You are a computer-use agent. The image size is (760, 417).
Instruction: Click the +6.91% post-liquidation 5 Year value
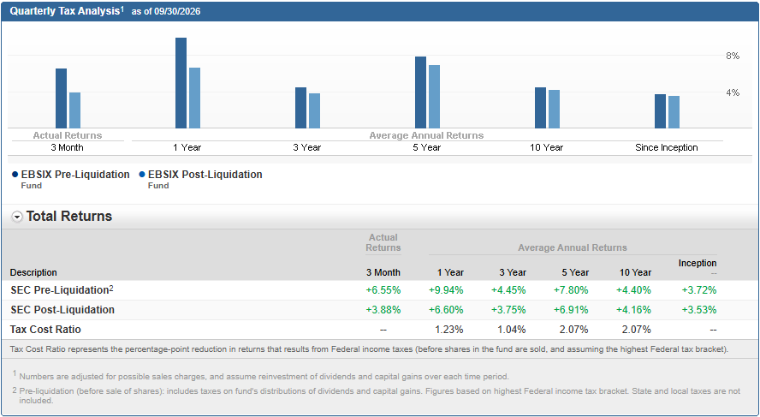[571, 310]
